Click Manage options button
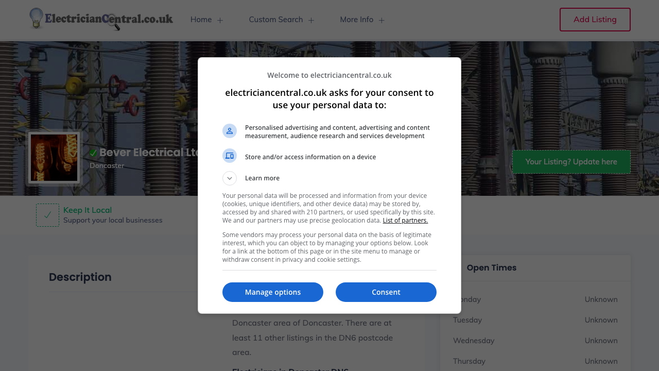Viewport: 659px width, 371px height. pos(273,292)
